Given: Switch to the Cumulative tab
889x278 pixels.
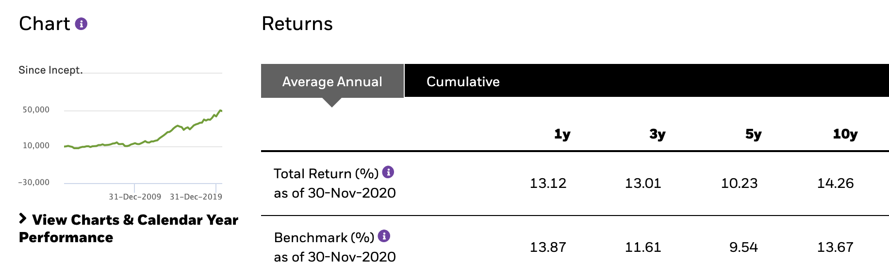Looking at the screenshot, I should [463, 81].
